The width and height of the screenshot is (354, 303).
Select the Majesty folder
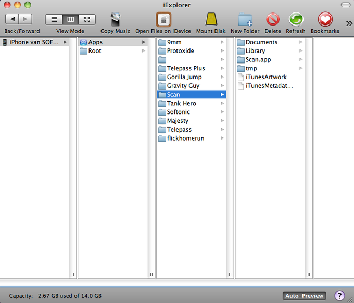tap(192, 121)
